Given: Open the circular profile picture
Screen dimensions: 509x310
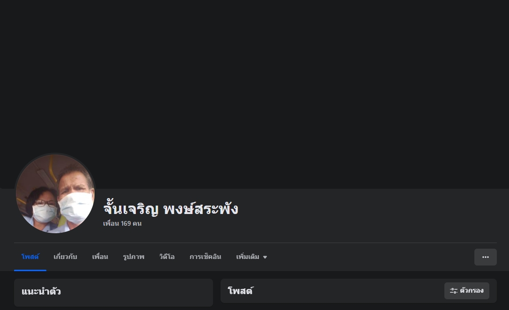Looking at the screenshot, I should click(x=55, y=194).
